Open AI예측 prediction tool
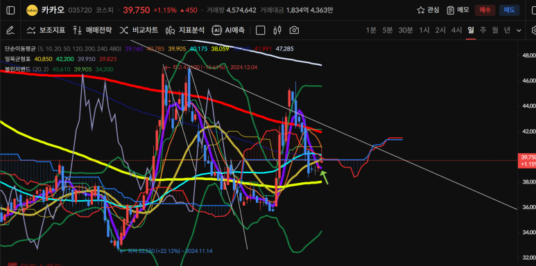The image size is (536, 266). pyautogui.click(x=228, y=30)
